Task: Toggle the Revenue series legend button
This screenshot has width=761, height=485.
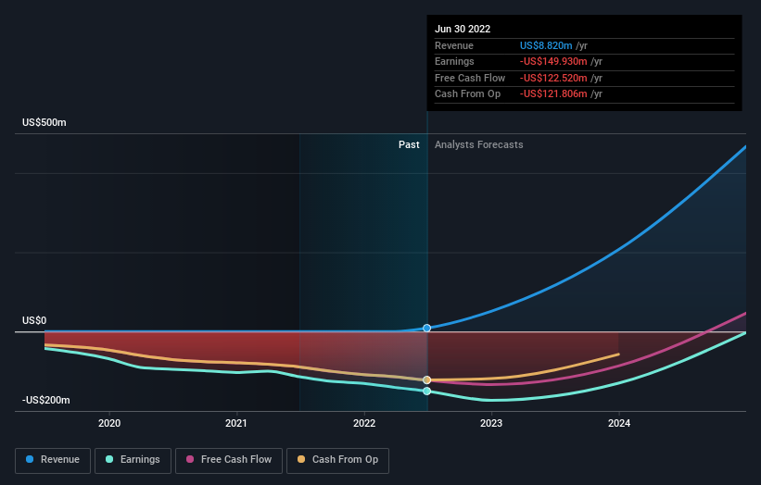Action: 53,460
